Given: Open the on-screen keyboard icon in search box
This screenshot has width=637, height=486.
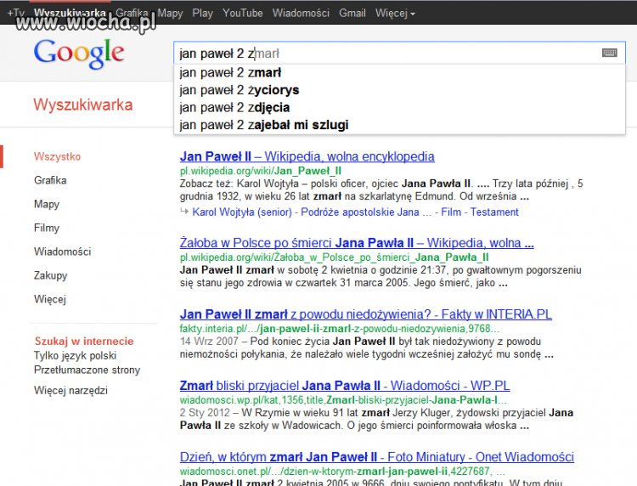Looking at the screenshot, I should click(609, 53).
